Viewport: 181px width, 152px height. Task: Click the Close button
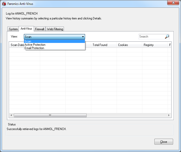tap(164, 142)
